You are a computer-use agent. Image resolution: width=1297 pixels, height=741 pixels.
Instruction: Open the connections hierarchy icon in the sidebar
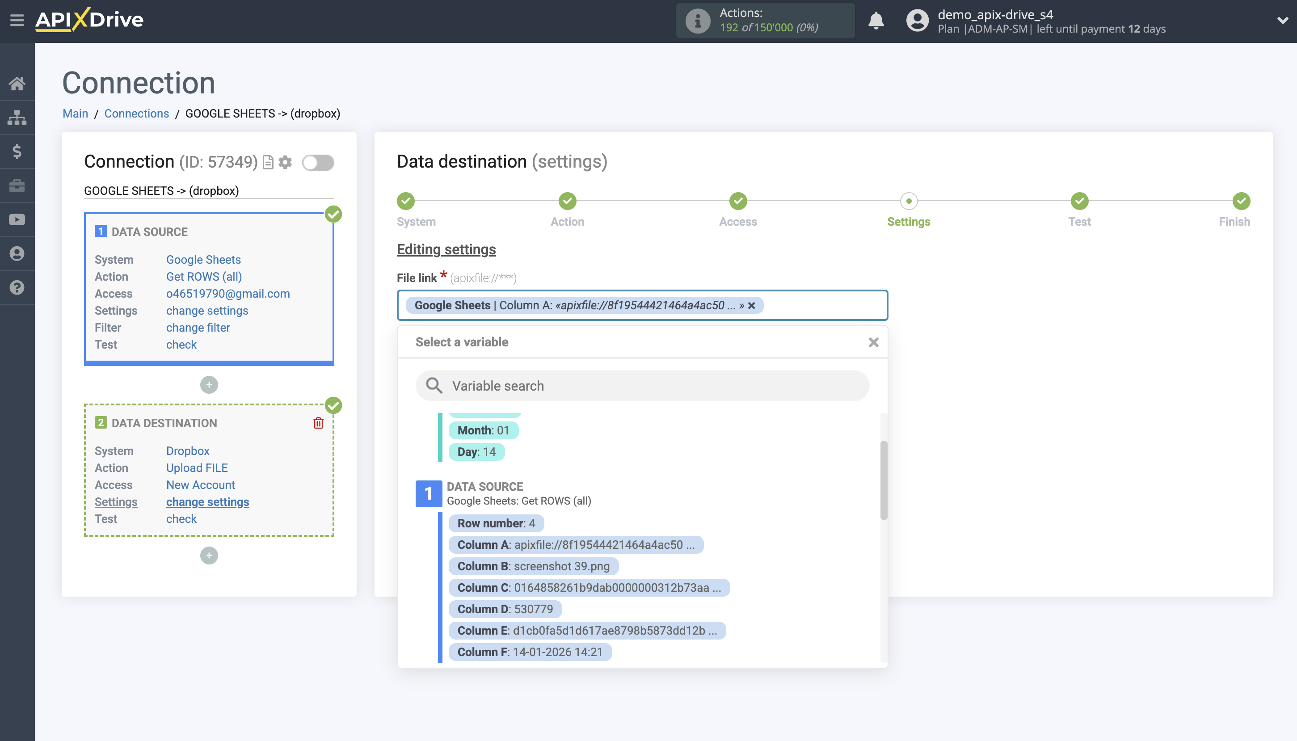tap(17, 117)
